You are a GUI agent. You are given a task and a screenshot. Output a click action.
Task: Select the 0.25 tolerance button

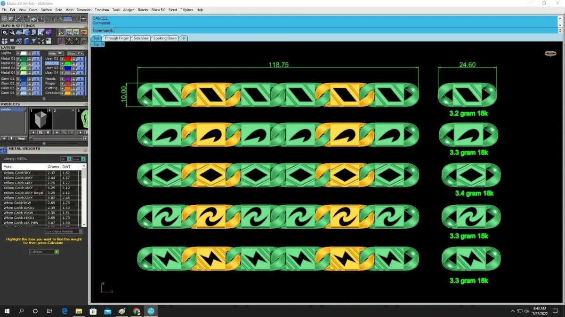click(58, 19)
